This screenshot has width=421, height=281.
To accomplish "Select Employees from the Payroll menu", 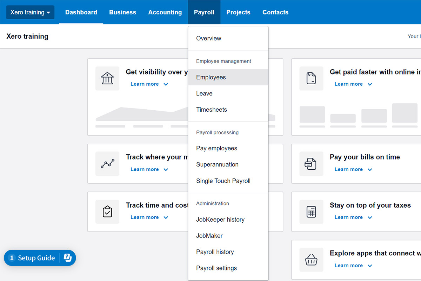I will pyautogui.click(x=211, y=77).
